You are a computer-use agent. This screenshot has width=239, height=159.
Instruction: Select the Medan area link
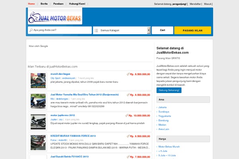coord(162,125)
